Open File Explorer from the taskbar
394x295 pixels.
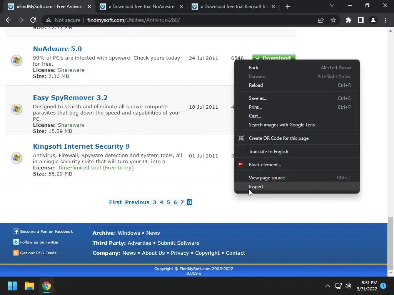tap(29, 286)
